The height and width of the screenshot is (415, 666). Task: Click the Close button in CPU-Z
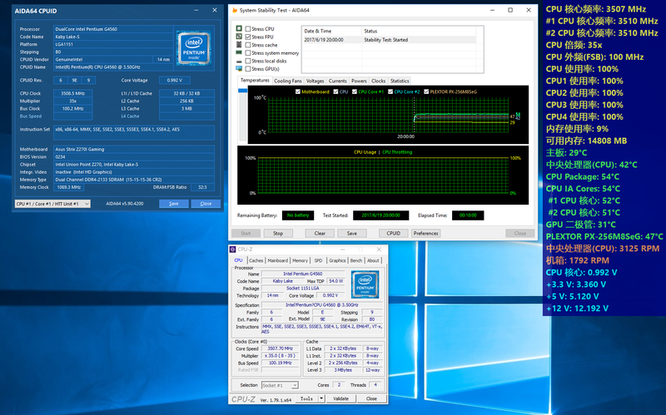(x=371, y=398)
